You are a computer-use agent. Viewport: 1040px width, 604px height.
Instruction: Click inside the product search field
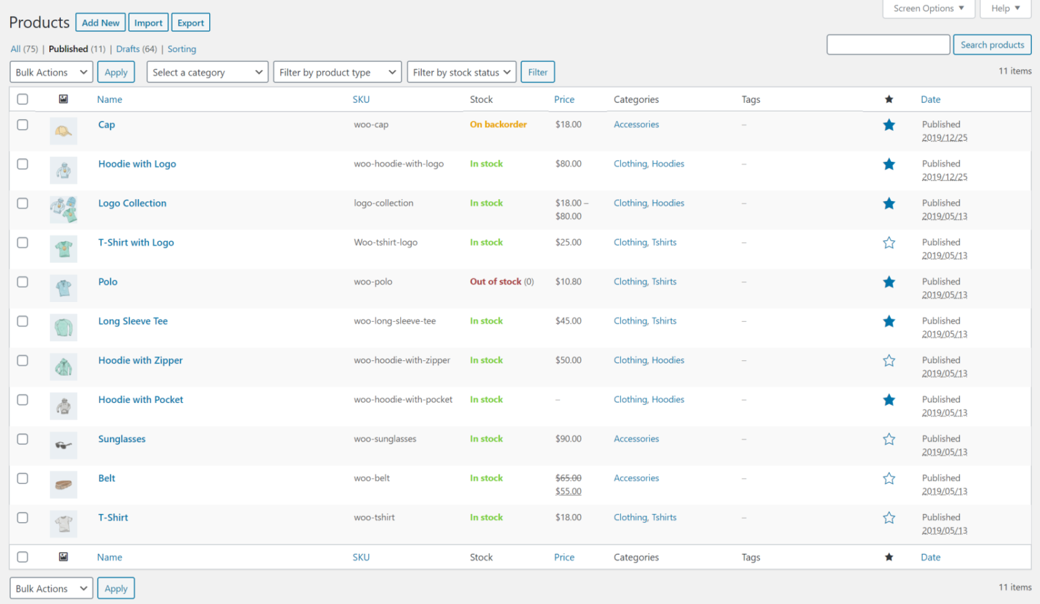point(888,44)
